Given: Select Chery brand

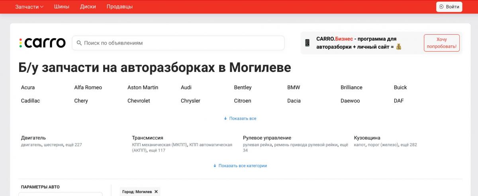Looking at the screenshot, I should pos(81,101).
